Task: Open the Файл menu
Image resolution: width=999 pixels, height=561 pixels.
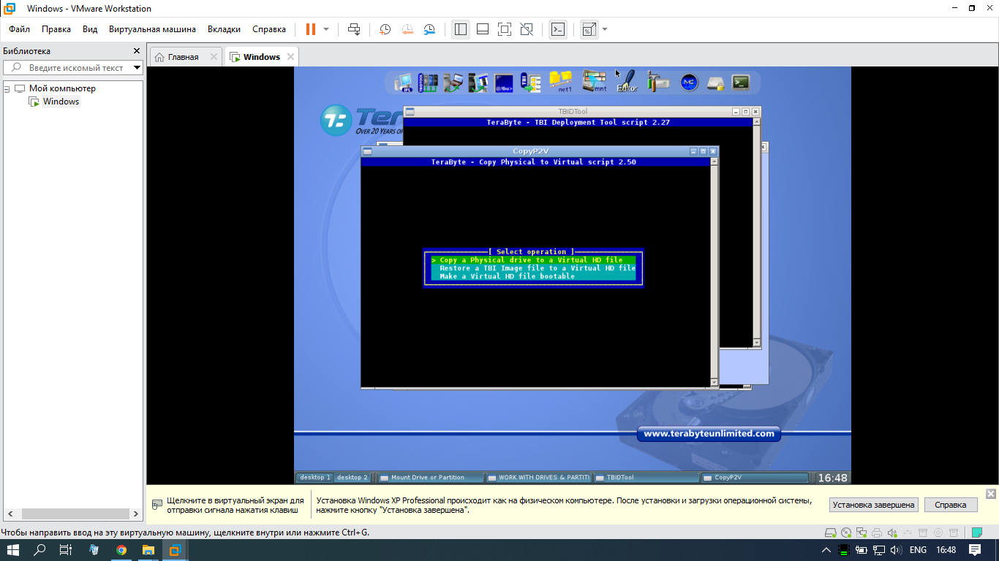Action: tap(19, 29)
